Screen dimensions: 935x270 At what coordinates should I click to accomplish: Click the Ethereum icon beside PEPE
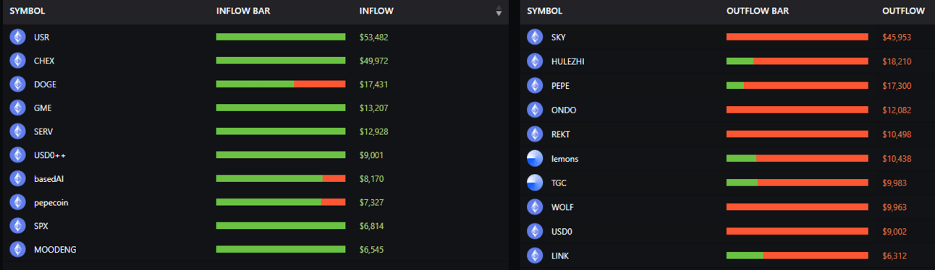click(x=535, y=86)
